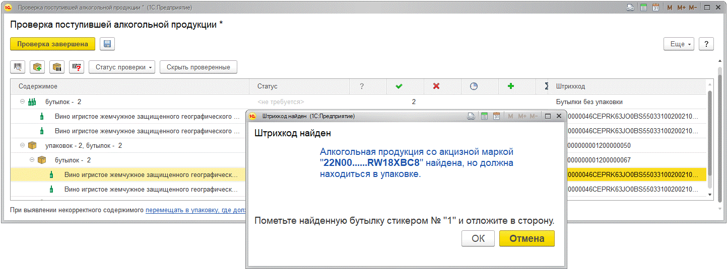
Task: Click Отмена in the Штрихкод найден dialog
Action: tap(527, 239)
